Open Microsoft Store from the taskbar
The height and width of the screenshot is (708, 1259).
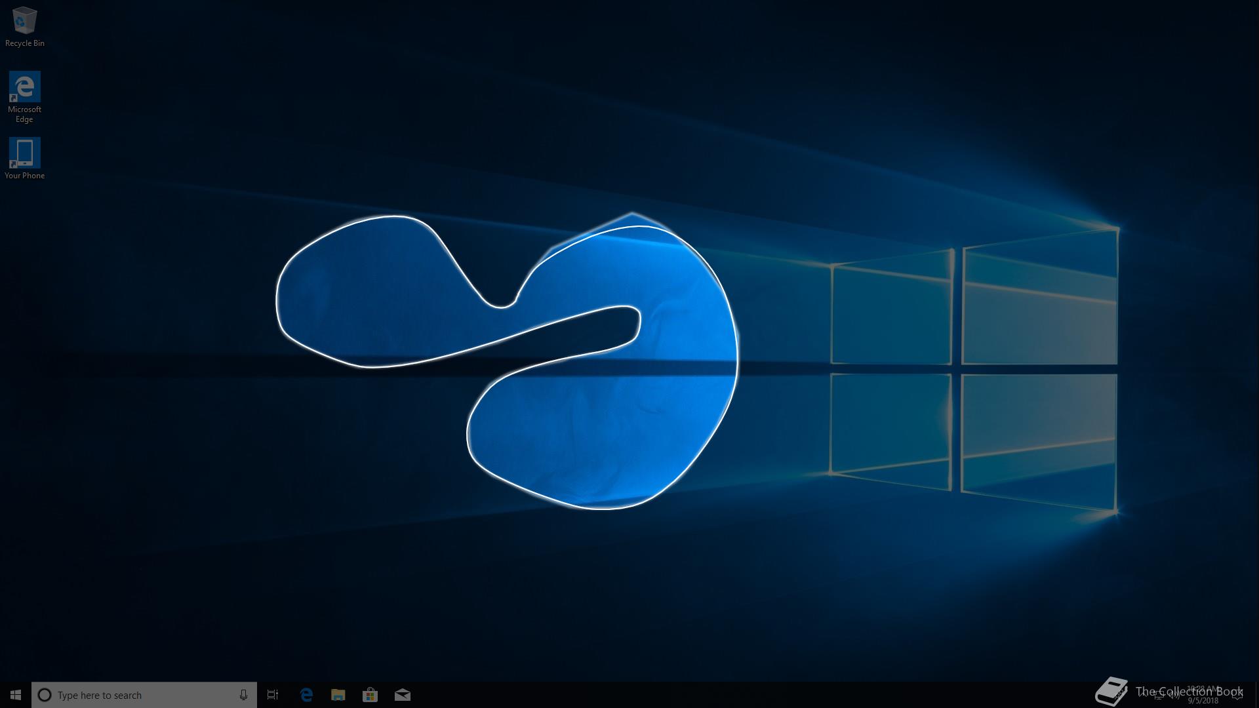click(x=370, y=695)
